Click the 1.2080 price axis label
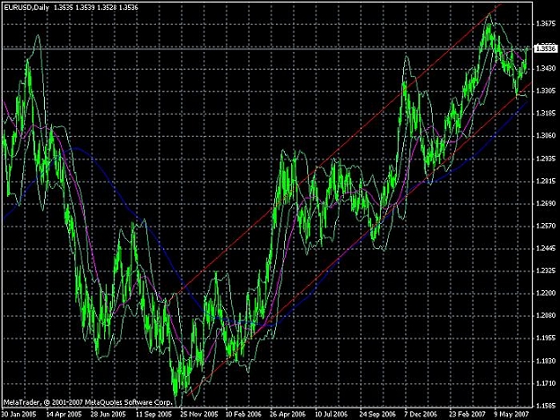Screen dimensions: 560x420 (547, 316)
